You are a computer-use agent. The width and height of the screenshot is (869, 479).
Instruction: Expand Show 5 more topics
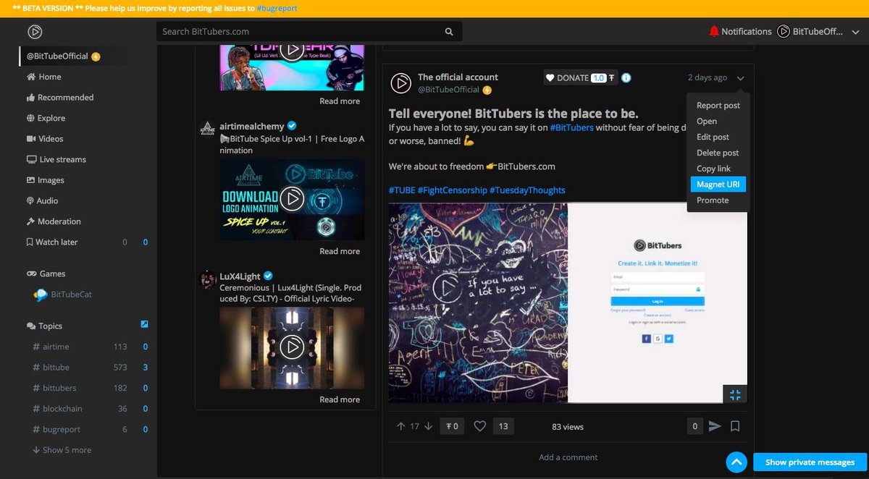tap(62, 450)
